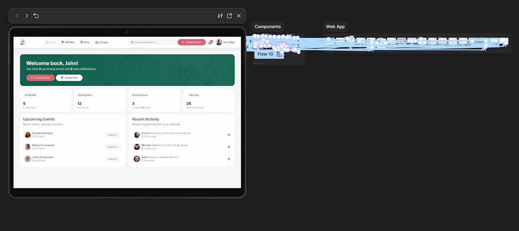Select the Home nav tab
The height and width of the screenshot is (231, 519).
tap(50, 42)
